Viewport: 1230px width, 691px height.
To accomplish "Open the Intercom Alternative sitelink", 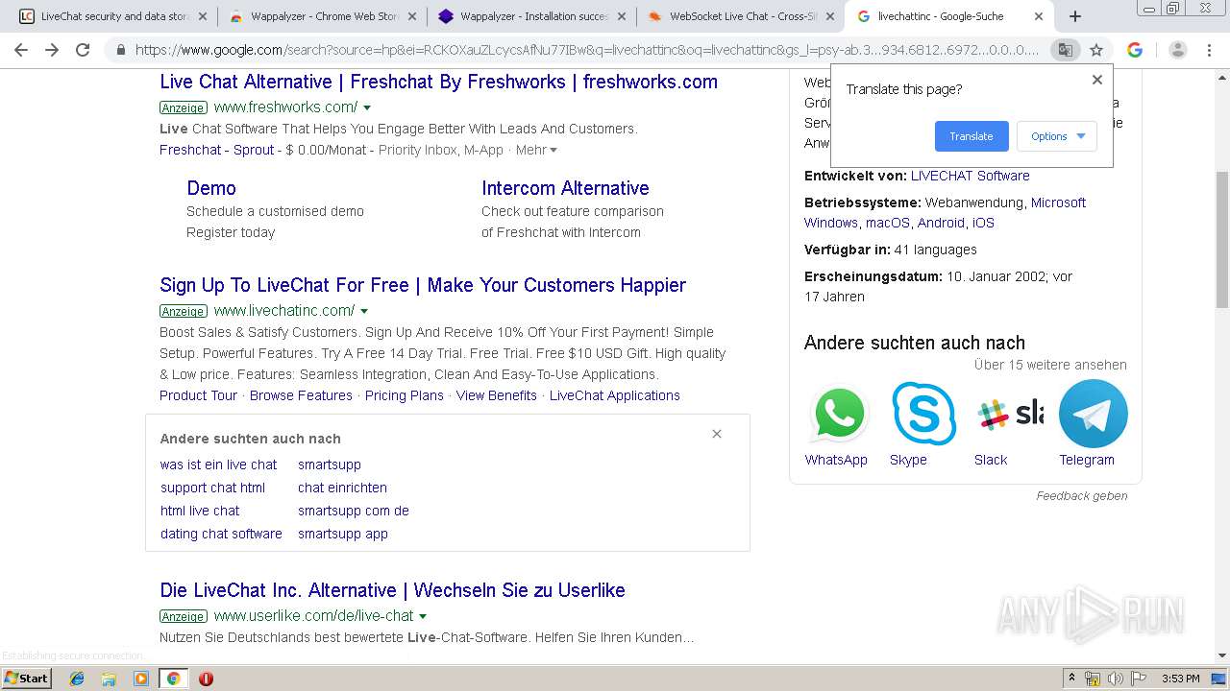I will coord(565,188).
